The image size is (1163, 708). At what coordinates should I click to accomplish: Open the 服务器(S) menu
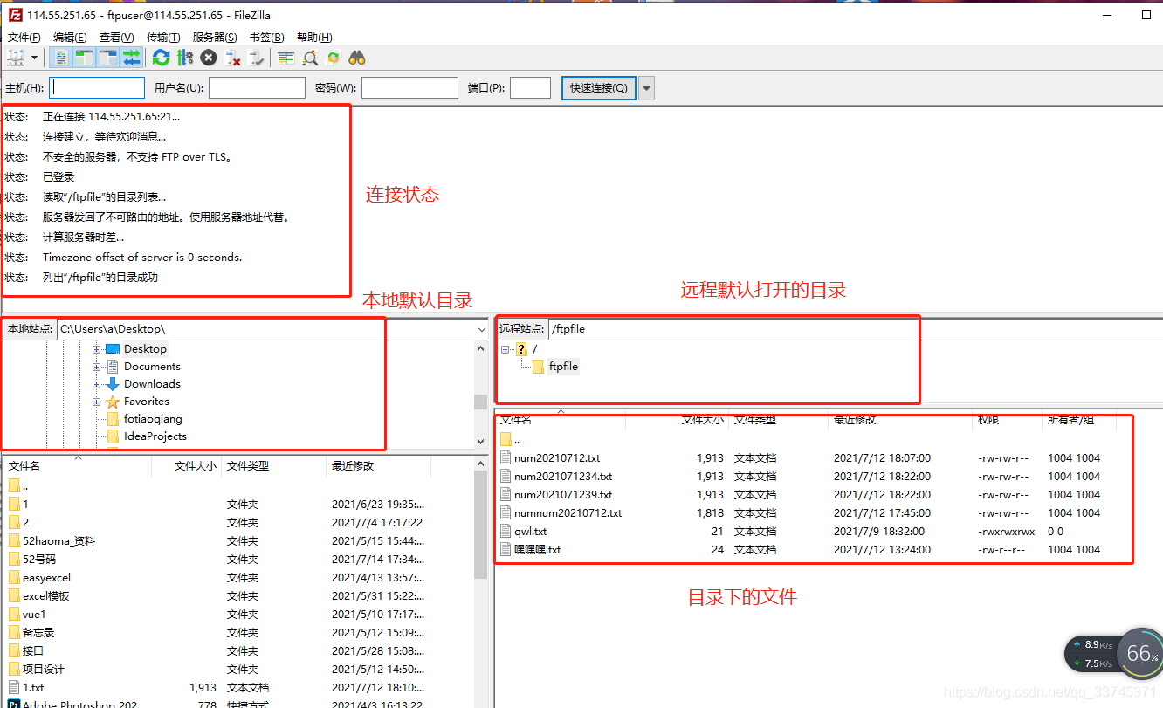215,38
